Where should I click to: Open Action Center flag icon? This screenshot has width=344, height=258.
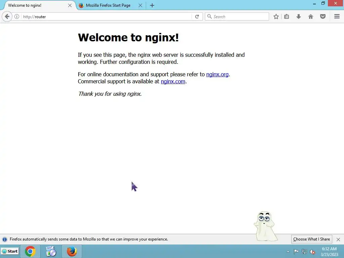(296, 252)
